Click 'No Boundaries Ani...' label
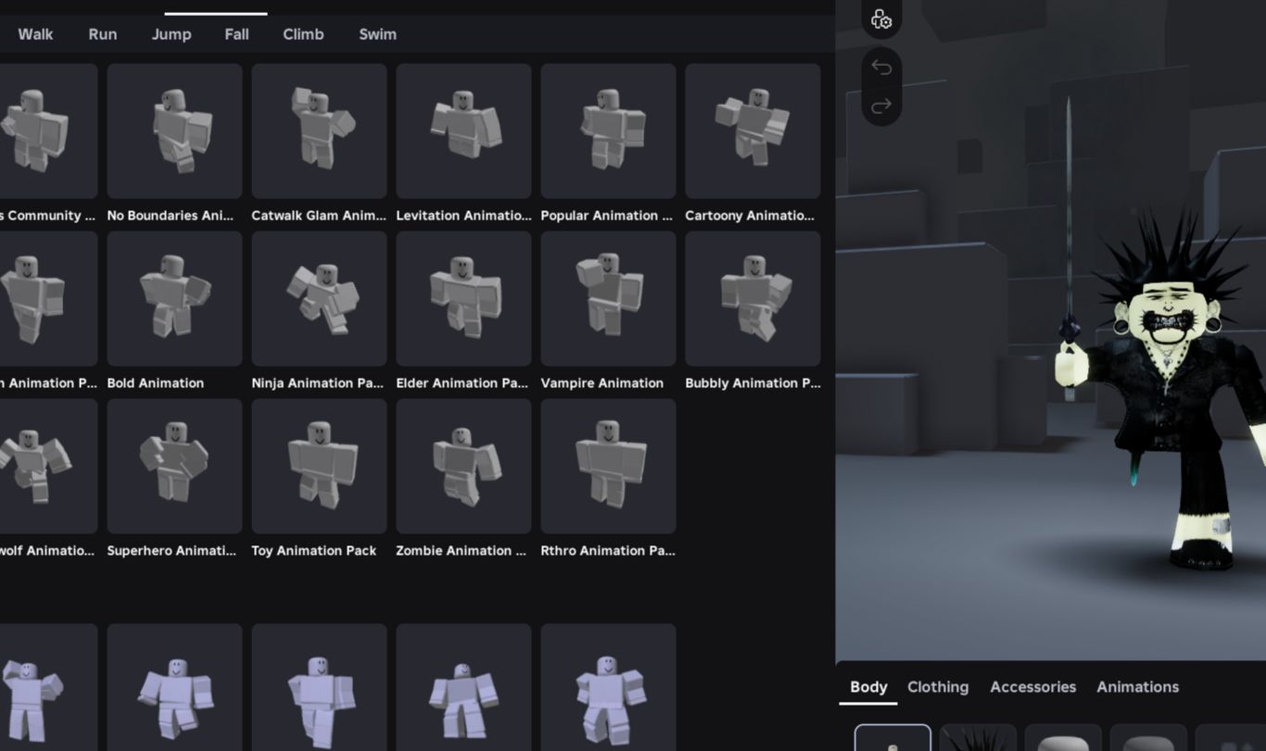Screen dimensions: 1266x751 (171, 216)
